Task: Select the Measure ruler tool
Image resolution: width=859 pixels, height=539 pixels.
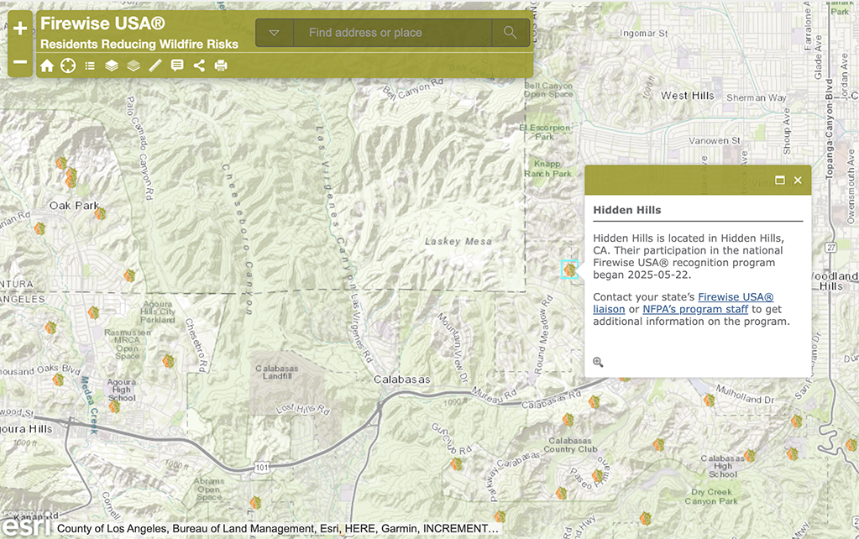Action: pyautogui.click(x=155, y=65)
